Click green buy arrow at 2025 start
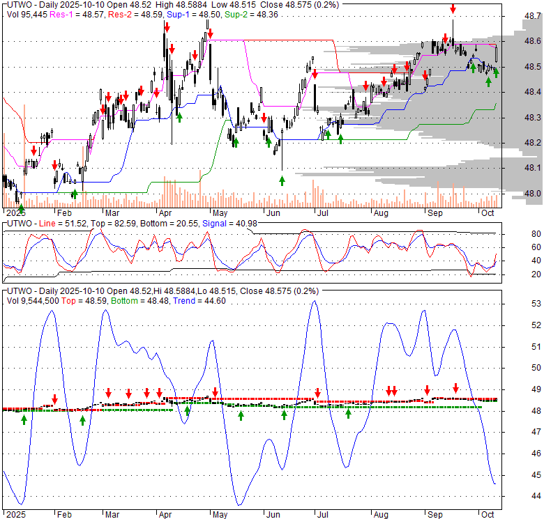The height and width of the screenshot is (519, 544). point(21,208)
